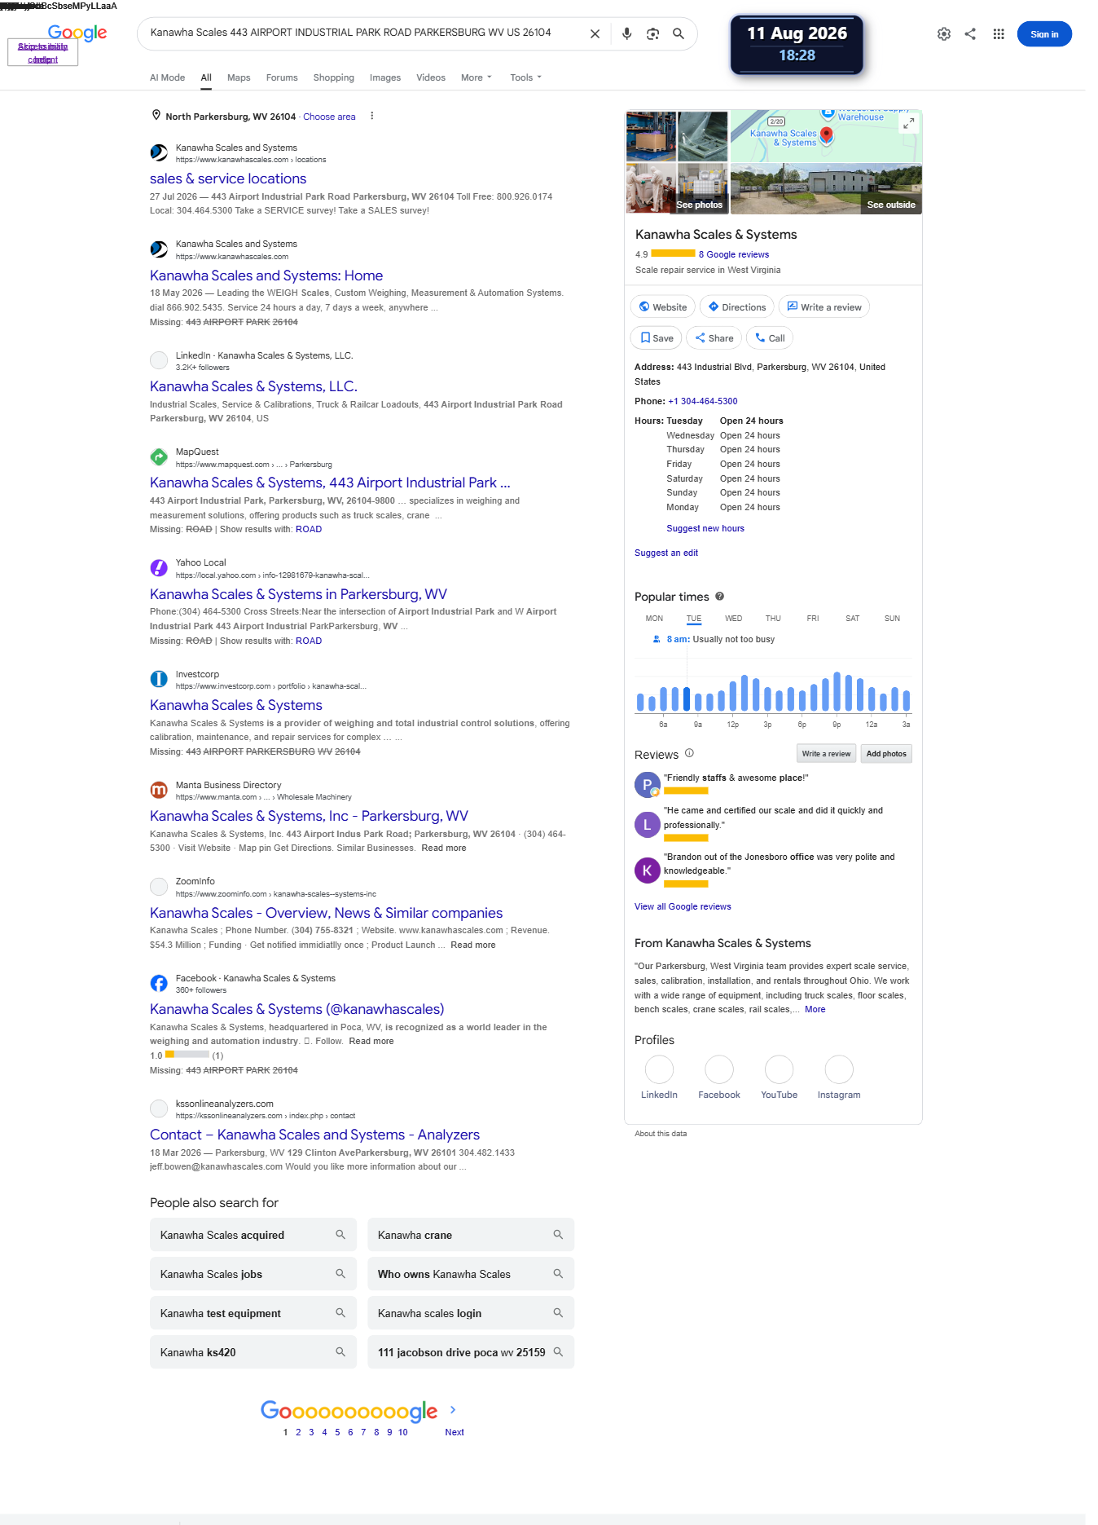Switch to AI Mode tab
Image resolution: width=1098 pixels, height=1525 pixels.
[x=167, y=77]
